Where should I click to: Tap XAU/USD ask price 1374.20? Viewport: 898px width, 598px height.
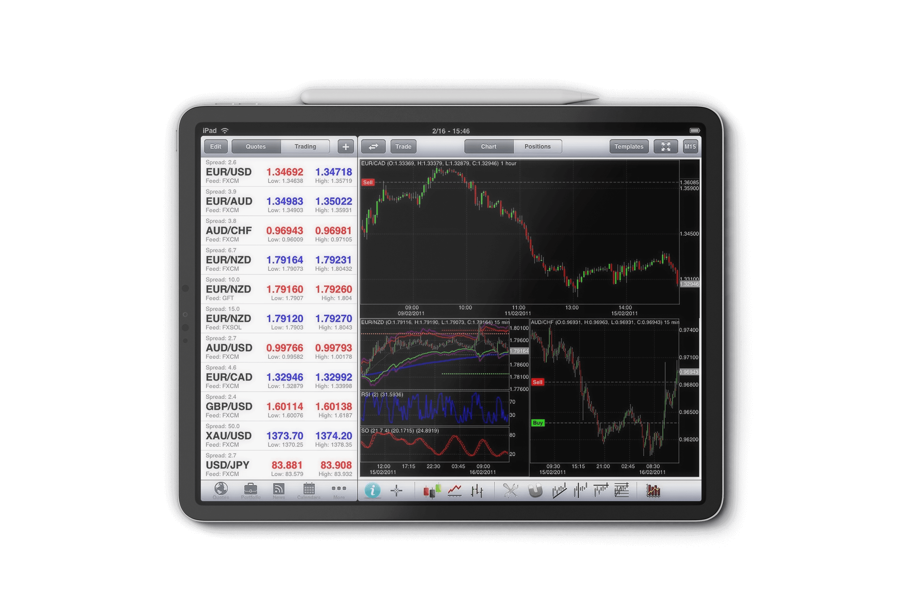(x=333, y=436)
